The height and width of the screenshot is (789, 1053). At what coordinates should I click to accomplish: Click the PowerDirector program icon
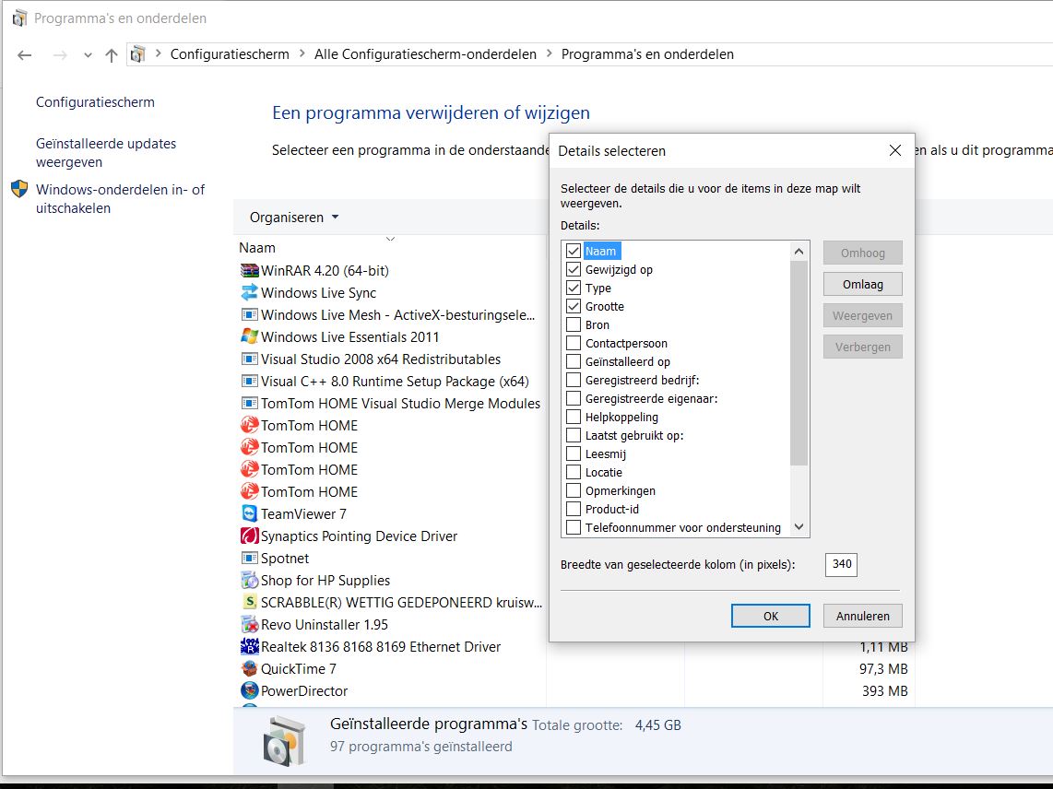tap(249, 691)
